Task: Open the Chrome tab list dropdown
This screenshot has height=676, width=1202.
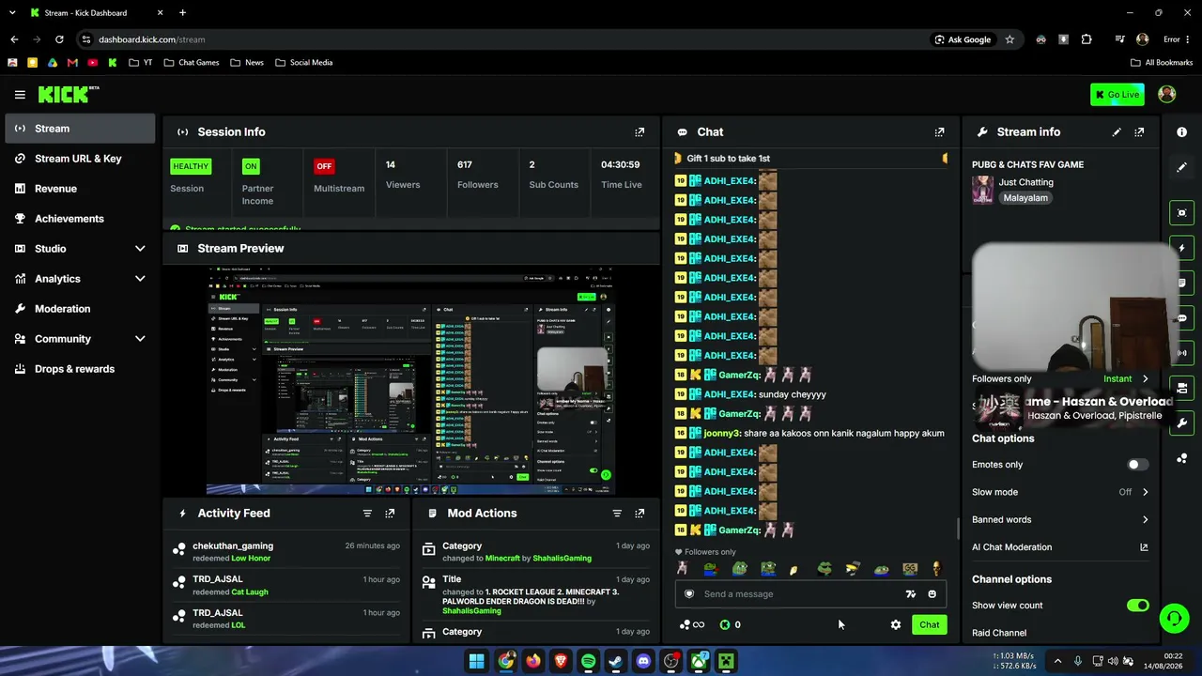Action: (x=12, y=13)
